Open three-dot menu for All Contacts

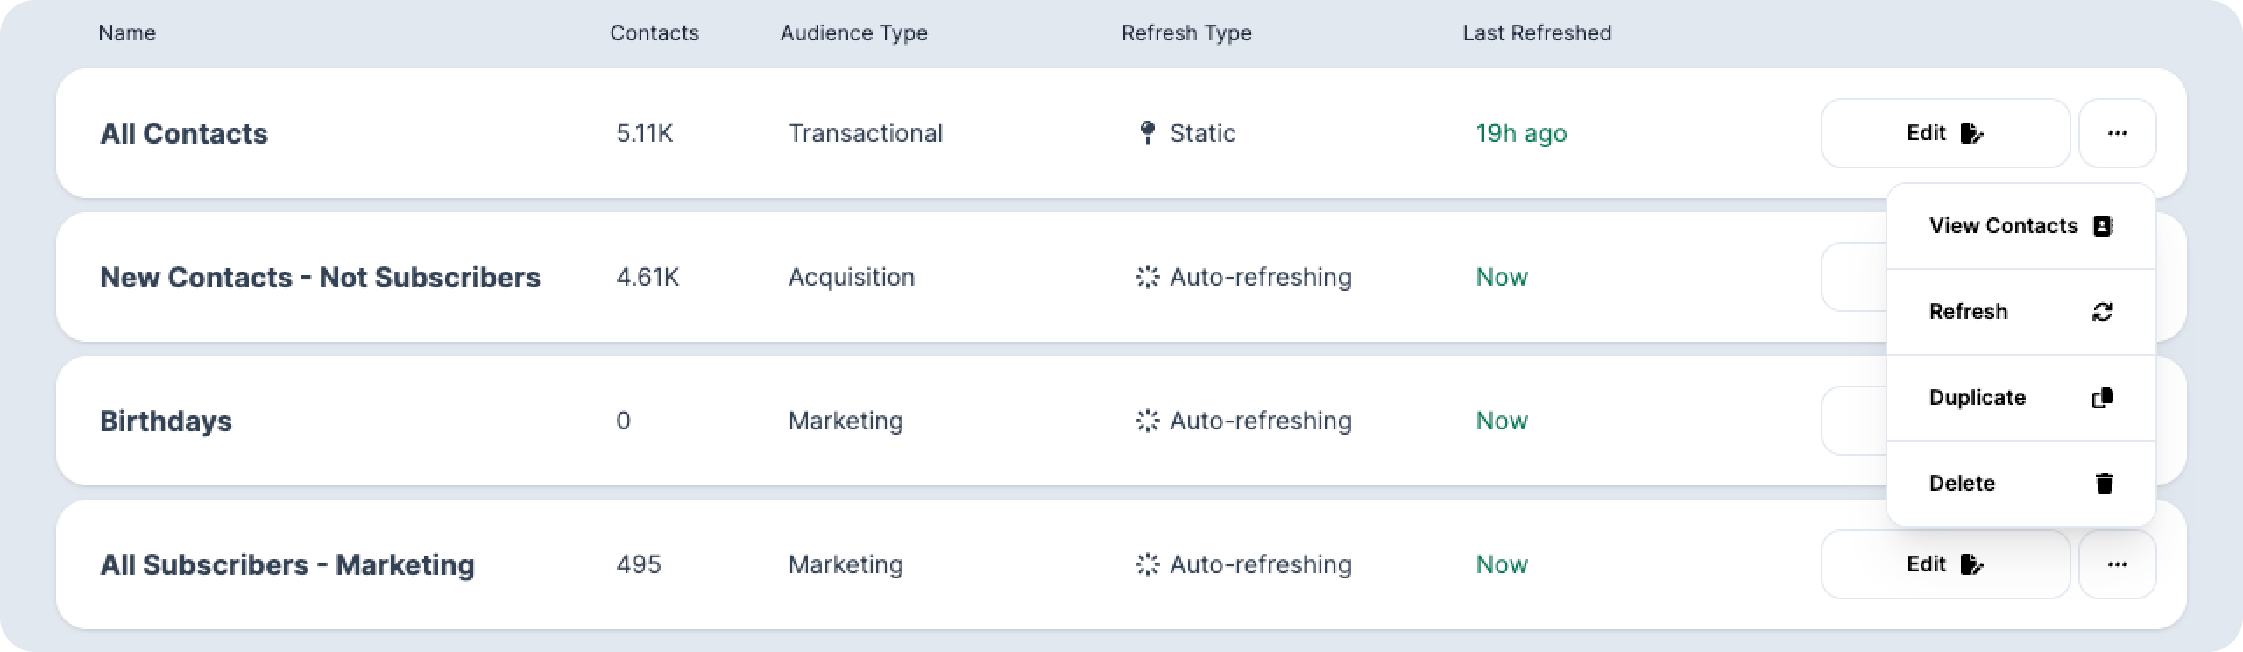[2117, 133]
